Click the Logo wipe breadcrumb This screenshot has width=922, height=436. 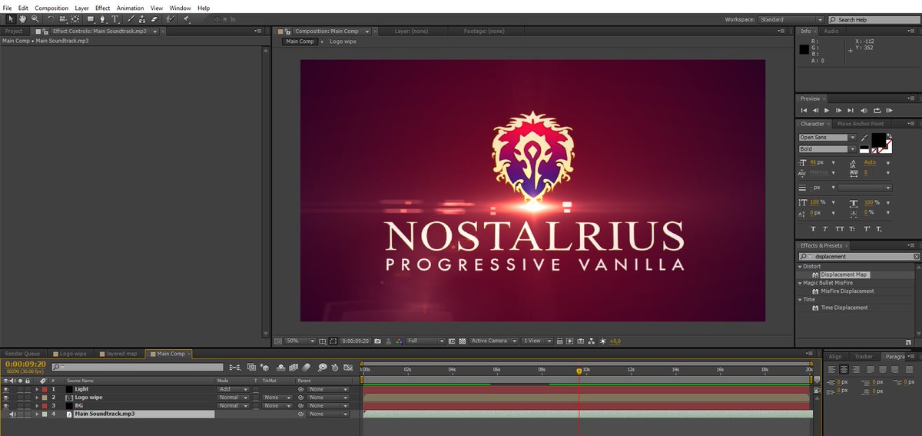343,42
